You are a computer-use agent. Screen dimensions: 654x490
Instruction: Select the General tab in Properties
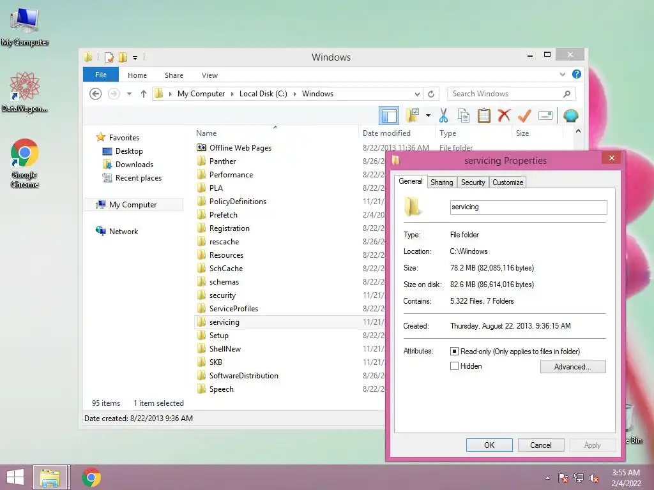click(x=411, y=181)
